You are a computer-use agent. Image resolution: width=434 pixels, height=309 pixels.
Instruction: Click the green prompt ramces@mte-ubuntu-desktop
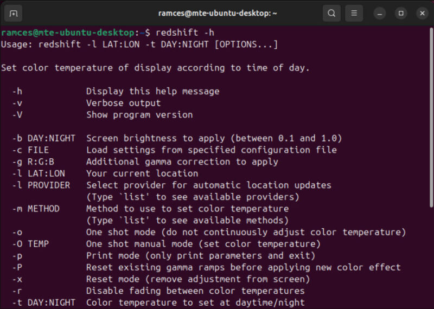click(68, 33)
